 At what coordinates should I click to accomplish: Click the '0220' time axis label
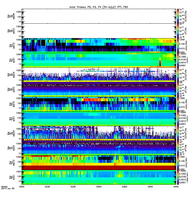(47, 187)
